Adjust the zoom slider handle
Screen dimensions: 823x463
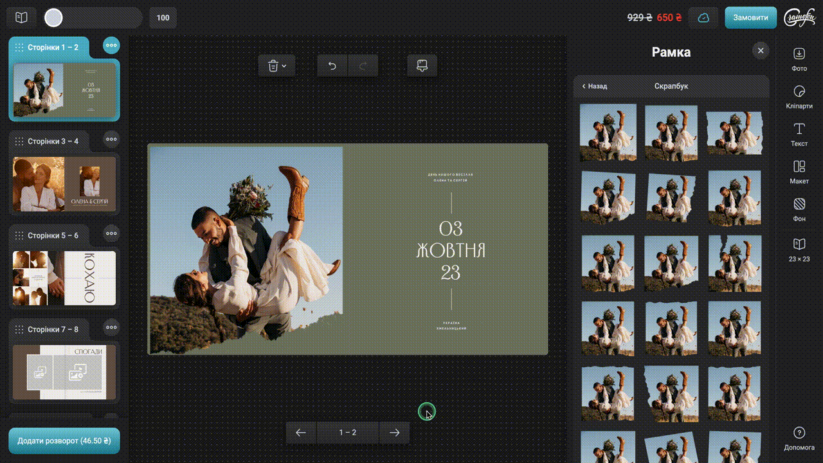(53, 18)
